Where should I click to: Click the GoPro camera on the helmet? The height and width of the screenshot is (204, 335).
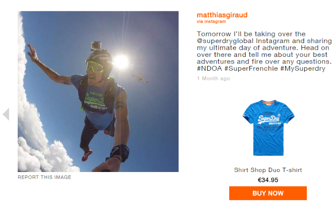pyautogui.click(x=96, y=46)
